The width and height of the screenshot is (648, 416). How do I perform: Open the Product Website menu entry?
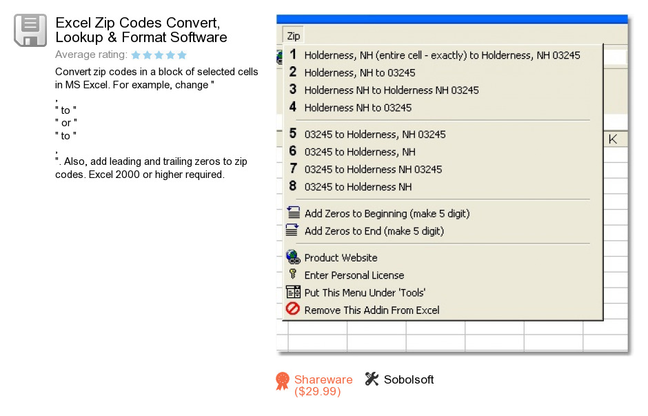click(443, 257)
